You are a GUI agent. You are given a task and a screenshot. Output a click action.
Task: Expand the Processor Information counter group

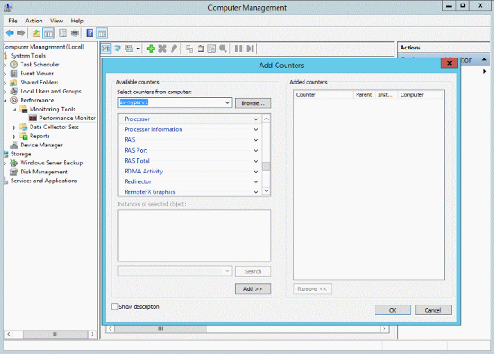(256, 130)
